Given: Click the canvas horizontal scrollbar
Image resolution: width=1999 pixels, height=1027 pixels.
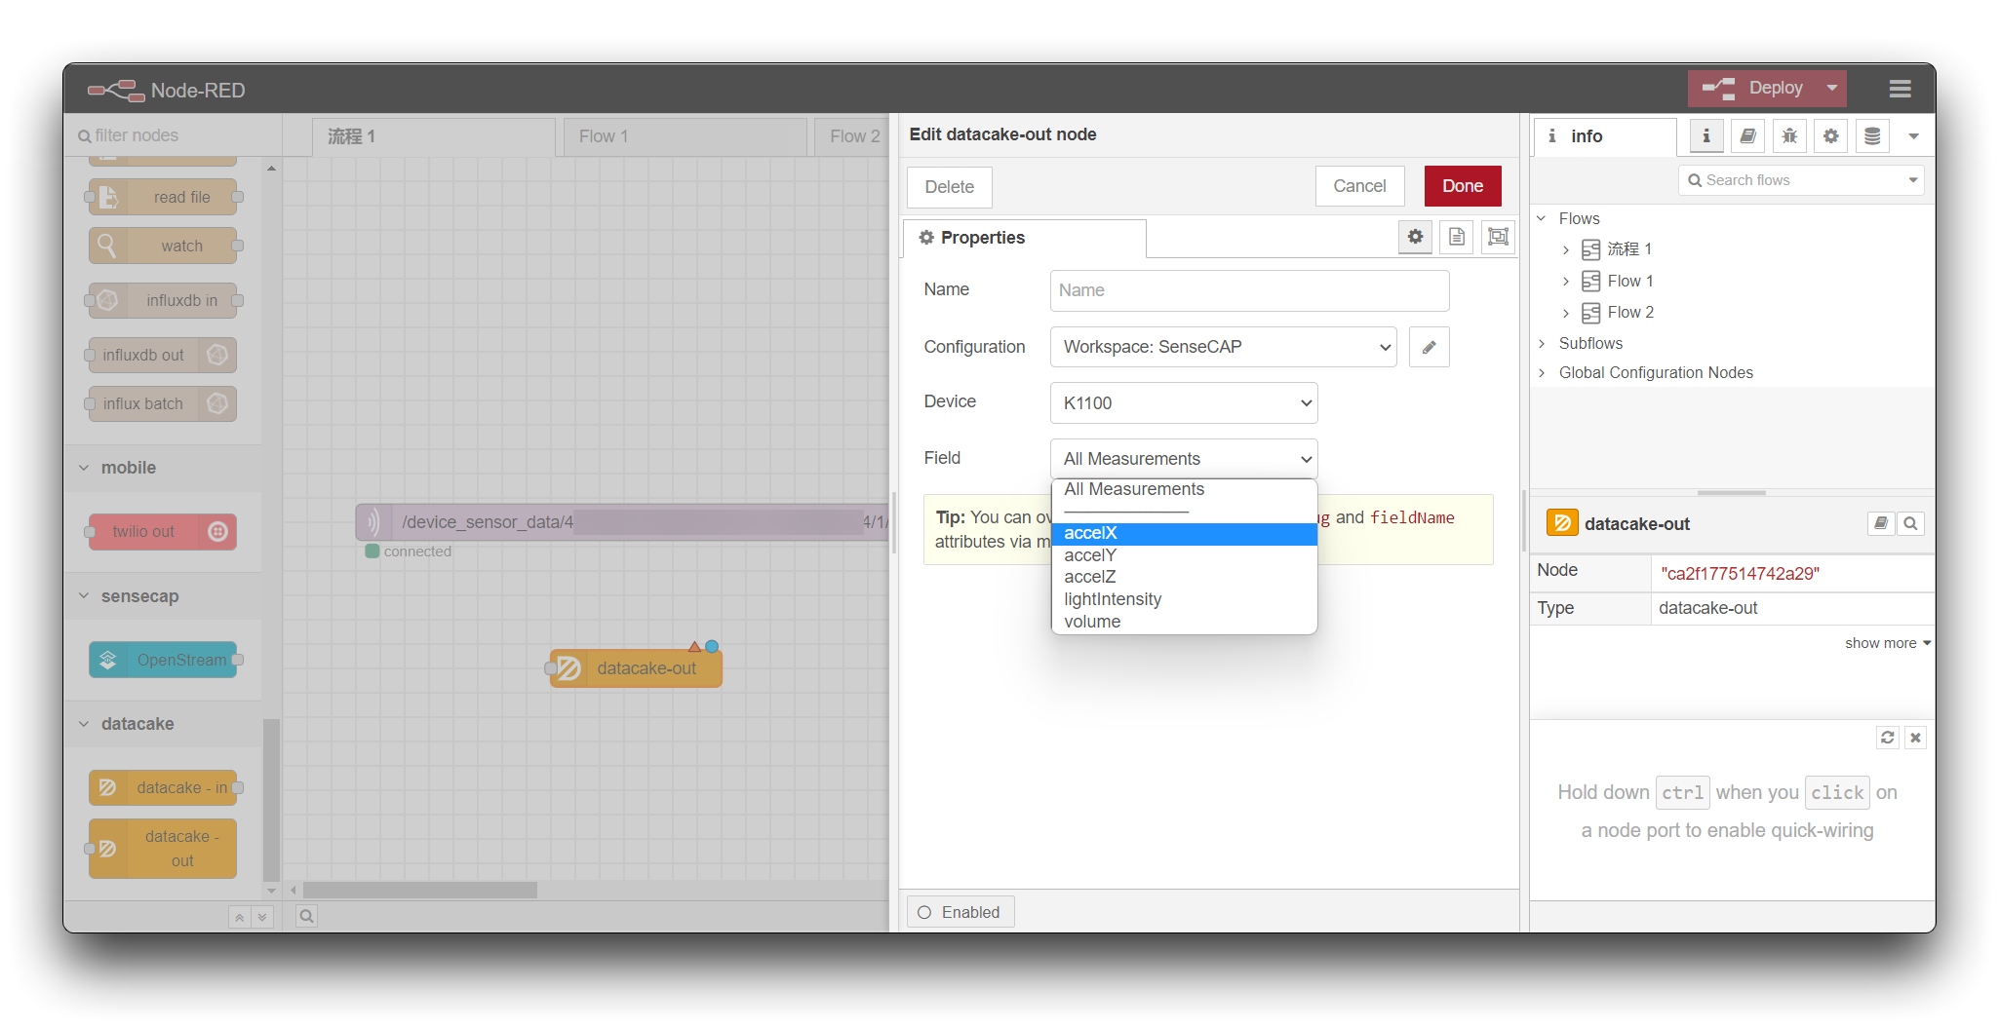Looking at the screenshot, I should point(420,890).
